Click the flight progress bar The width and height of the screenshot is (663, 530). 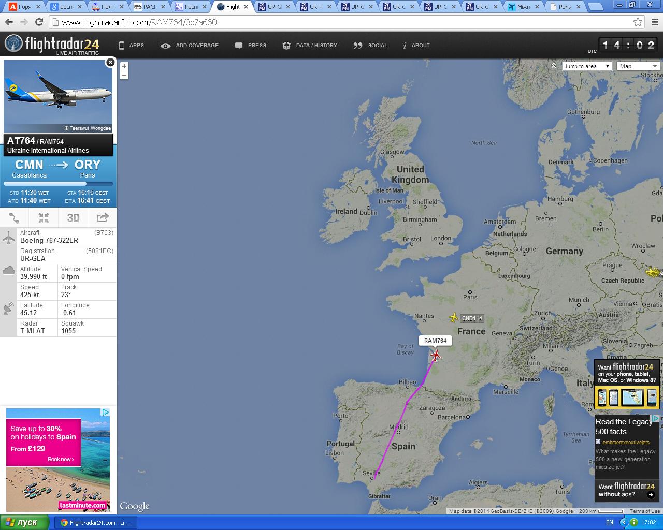click(x=58, y=184)
